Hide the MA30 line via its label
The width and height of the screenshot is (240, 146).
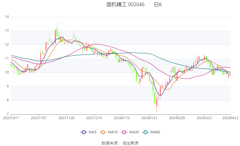pyautogui.click(x=134, y=132)
